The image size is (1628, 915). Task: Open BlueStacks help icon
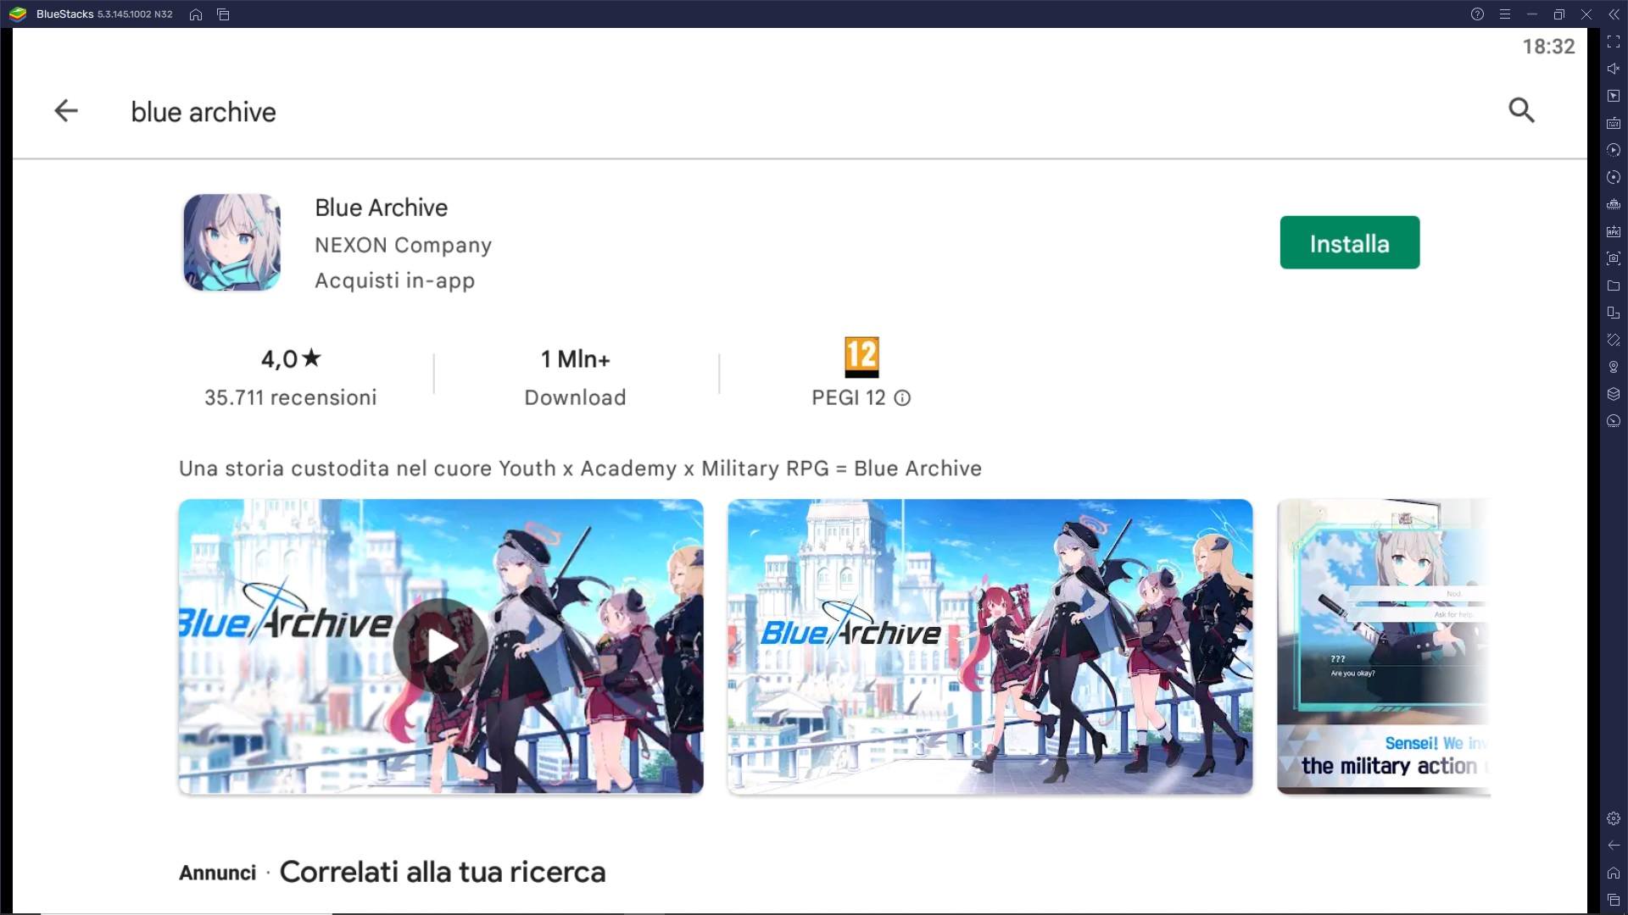pyautogui.click(x=1477, y=14)
